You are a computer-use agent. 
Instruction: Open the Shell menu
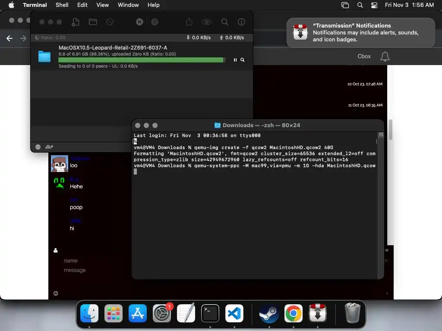tap(62, 5)
